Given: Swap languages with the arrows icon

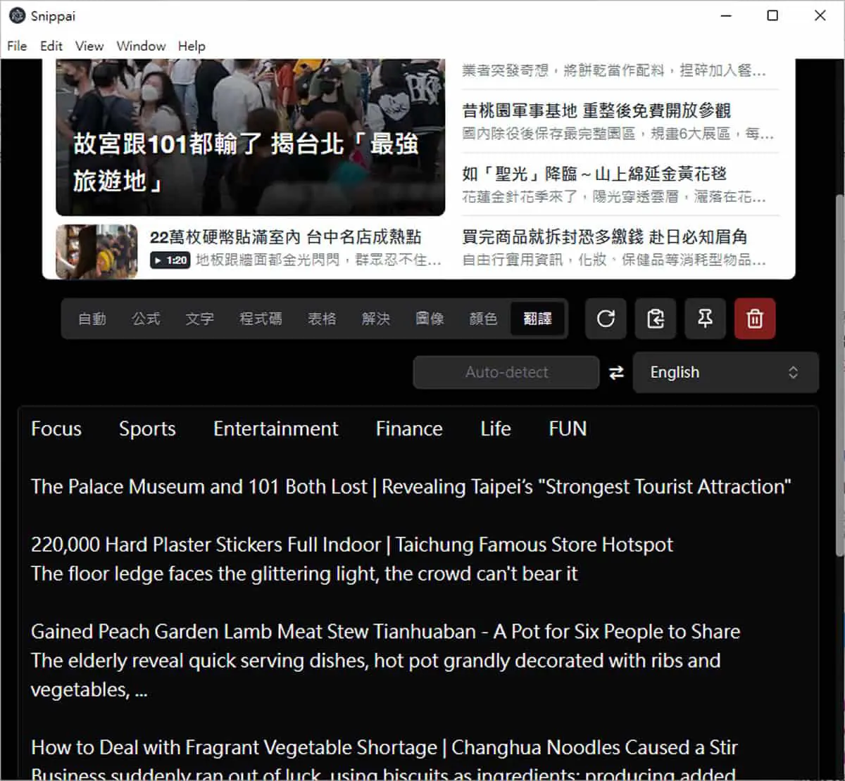Looking at the screenshot, I should [616, 373].
